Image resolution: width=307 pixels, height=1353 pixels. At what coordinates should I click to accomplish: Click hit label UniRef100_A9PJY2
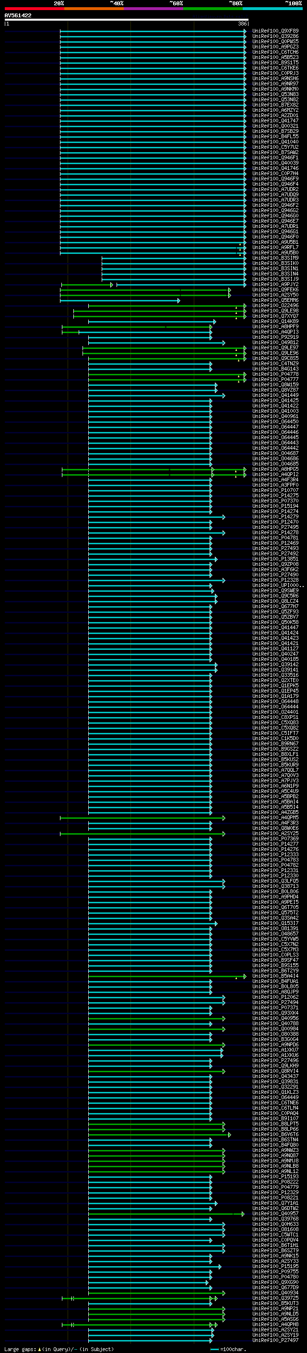point(275,284)
